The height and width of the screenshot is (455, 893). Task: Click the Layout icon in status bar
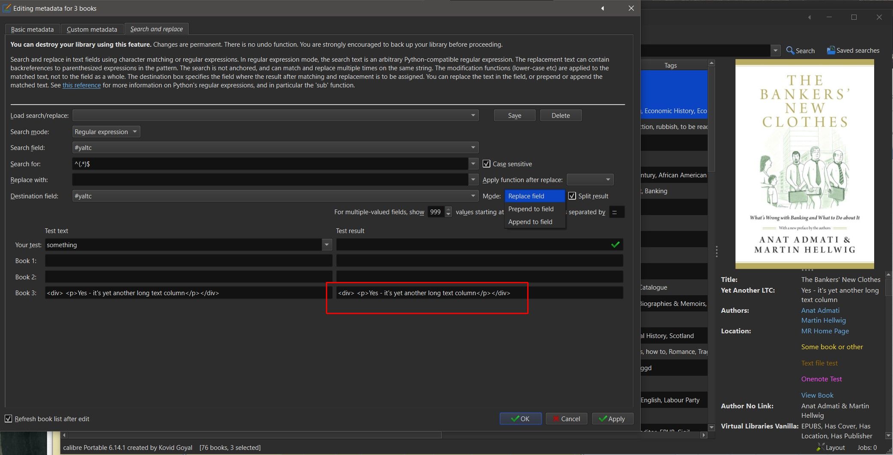coord(820,447)
